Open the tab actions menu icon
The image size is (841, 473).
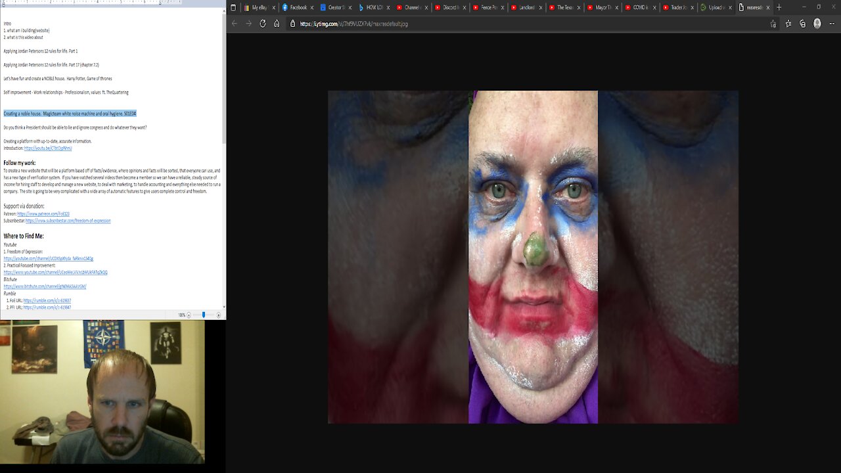[233, 7]
